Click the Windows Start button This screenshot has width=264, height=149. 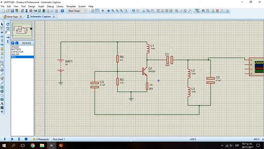(x=4, y=145)
